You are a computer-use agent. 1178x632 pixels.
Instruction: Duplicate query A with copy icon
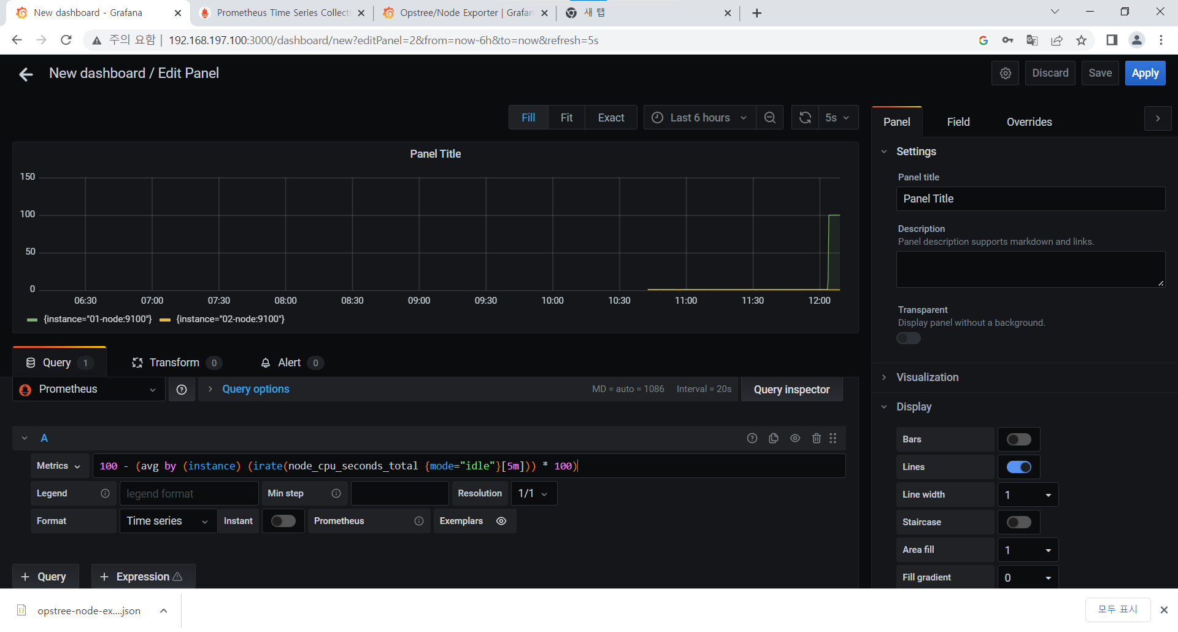pos(774,438)
